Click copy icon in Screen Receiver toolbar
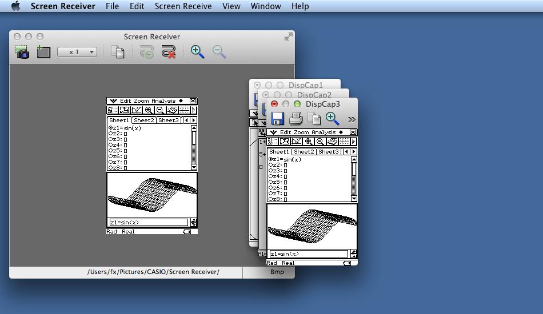 [x=117, y=52]
